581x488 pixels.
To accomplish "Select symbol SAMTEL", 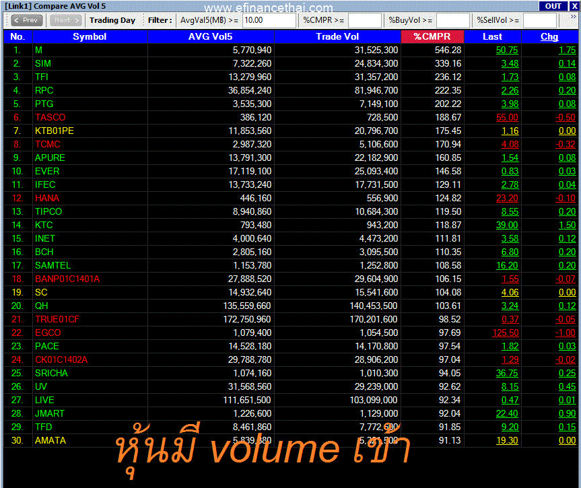I will (x=53, y=266).
